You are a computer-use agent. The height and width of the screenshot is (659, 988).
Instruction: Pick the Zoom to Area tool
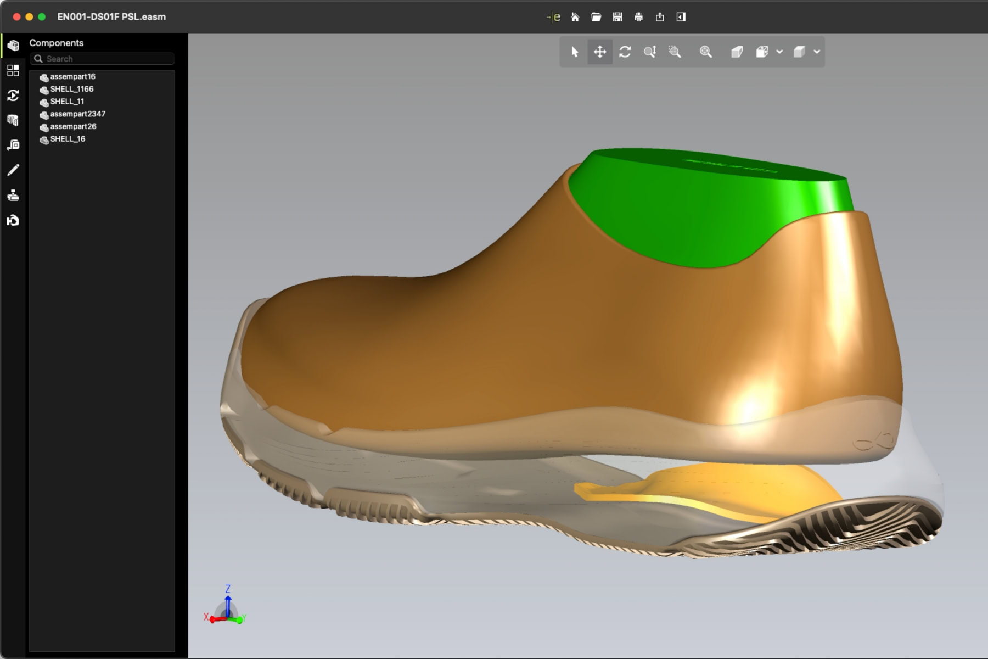675,52
